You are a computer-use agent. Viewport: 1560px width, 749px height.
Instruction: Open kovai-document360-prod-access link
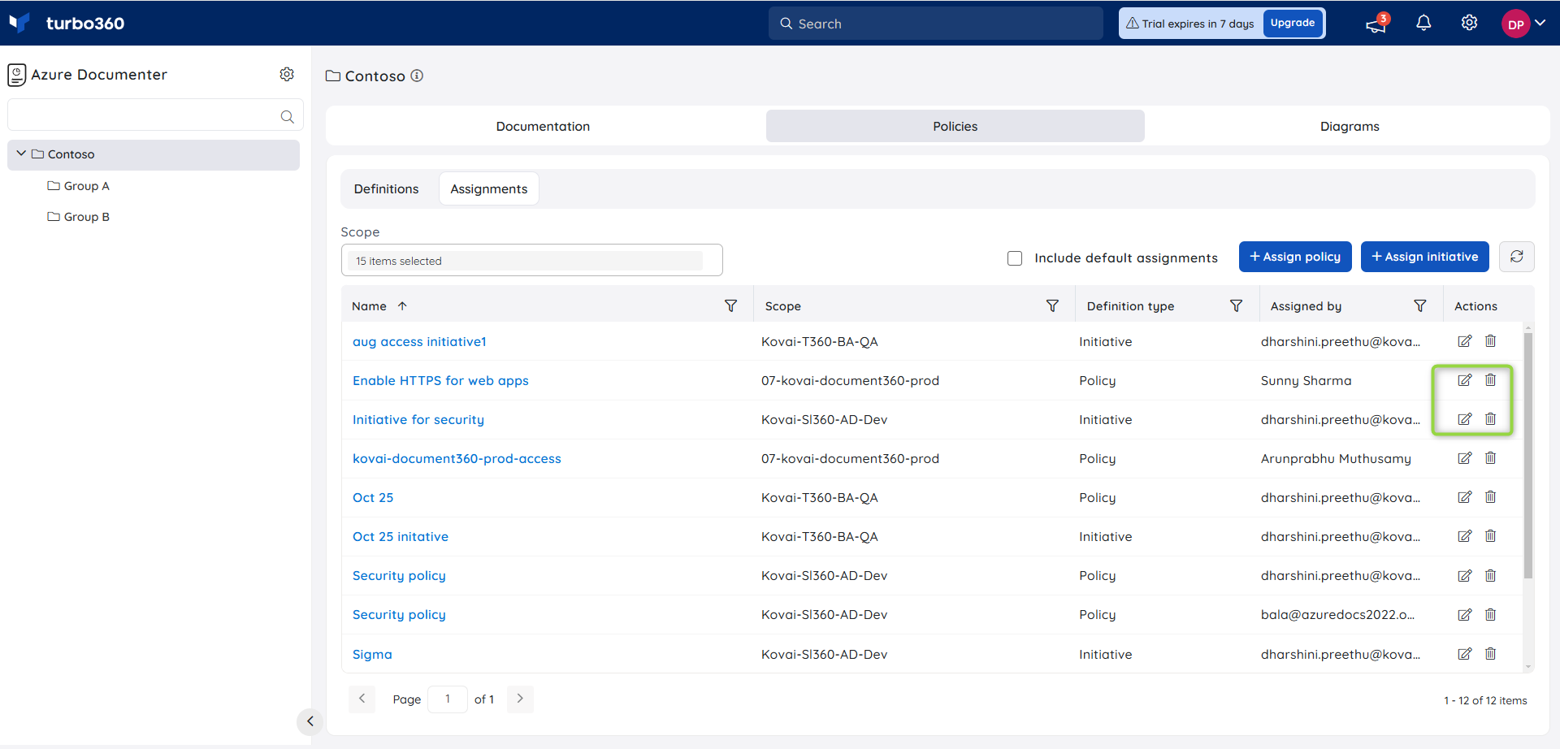[457, 459]
